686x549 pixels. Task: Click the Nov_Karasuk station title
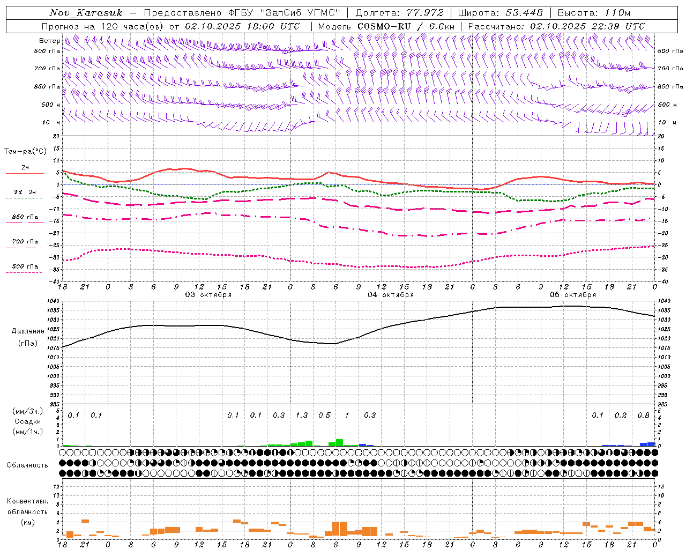(86, 13)
